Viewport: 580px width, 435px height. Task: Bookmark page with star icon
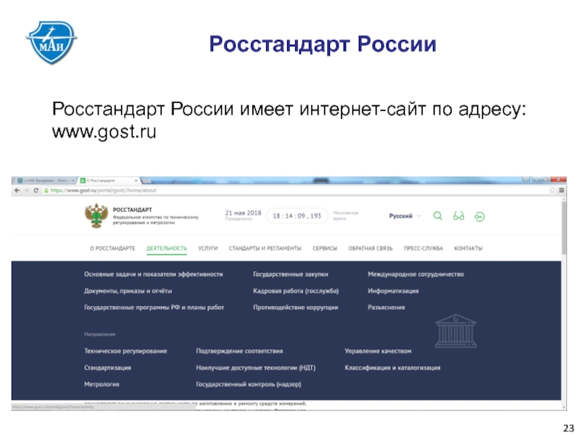point(552,190)
